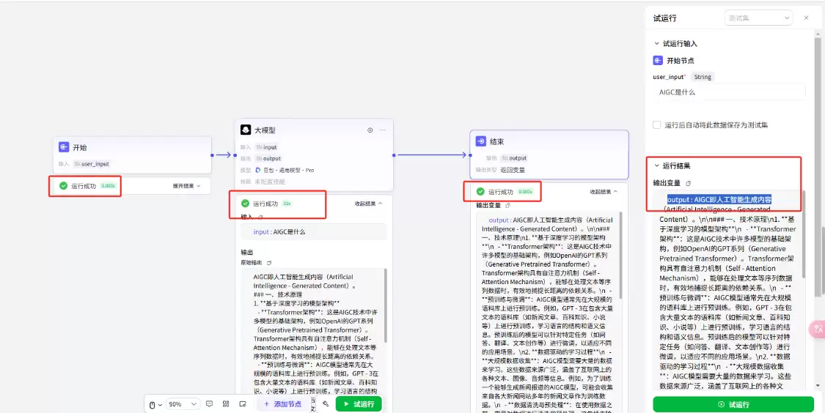Click the comment icon in the bottom toolbar

tap(210, 404)
